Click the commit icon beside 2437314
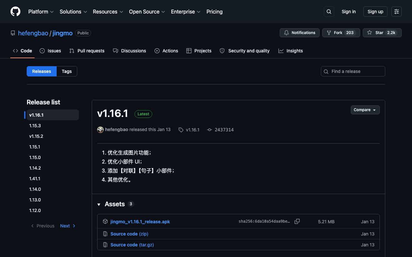The height and width of the screenshot is (257, 412). (x=210, y=130)
